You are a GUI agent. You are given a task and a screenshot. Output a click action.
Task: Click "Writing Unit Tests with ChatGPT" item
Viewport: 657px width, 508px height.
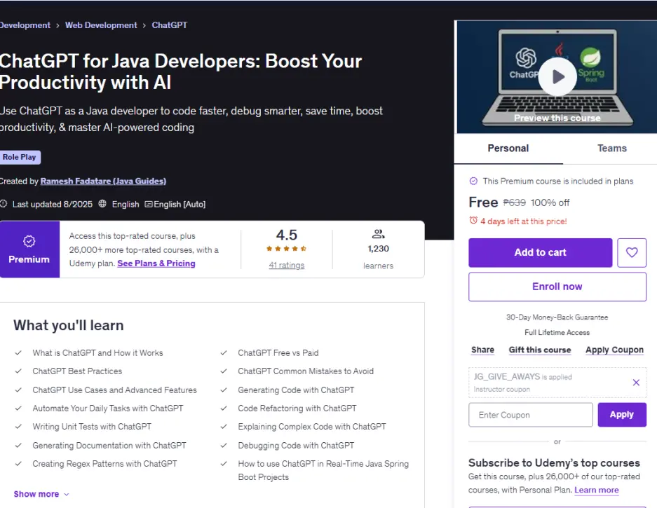point(92,427)
